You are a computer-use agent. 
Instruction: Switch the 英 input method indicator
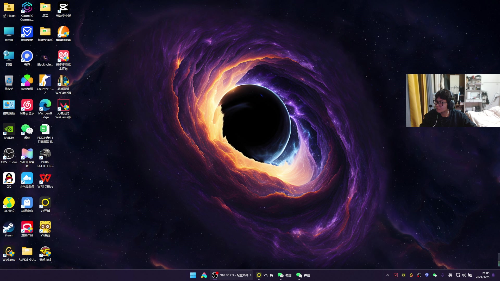pyautogui.click(x=450, y=275)
